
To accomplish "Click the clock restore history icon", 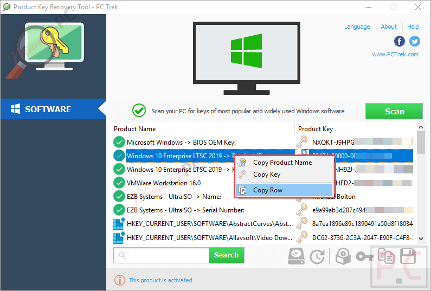I will point(317,257).
